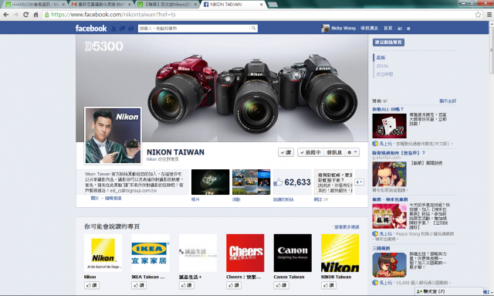The image size is (494, 296).
Task: Open the IKEA Taiwan page logo
Action: 151,253
